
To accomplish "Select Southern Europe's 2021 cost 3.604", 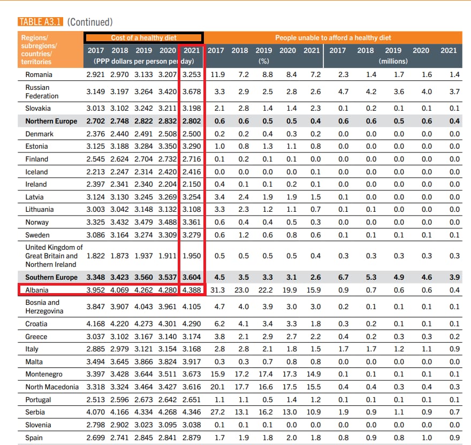I will click(192, 277).
